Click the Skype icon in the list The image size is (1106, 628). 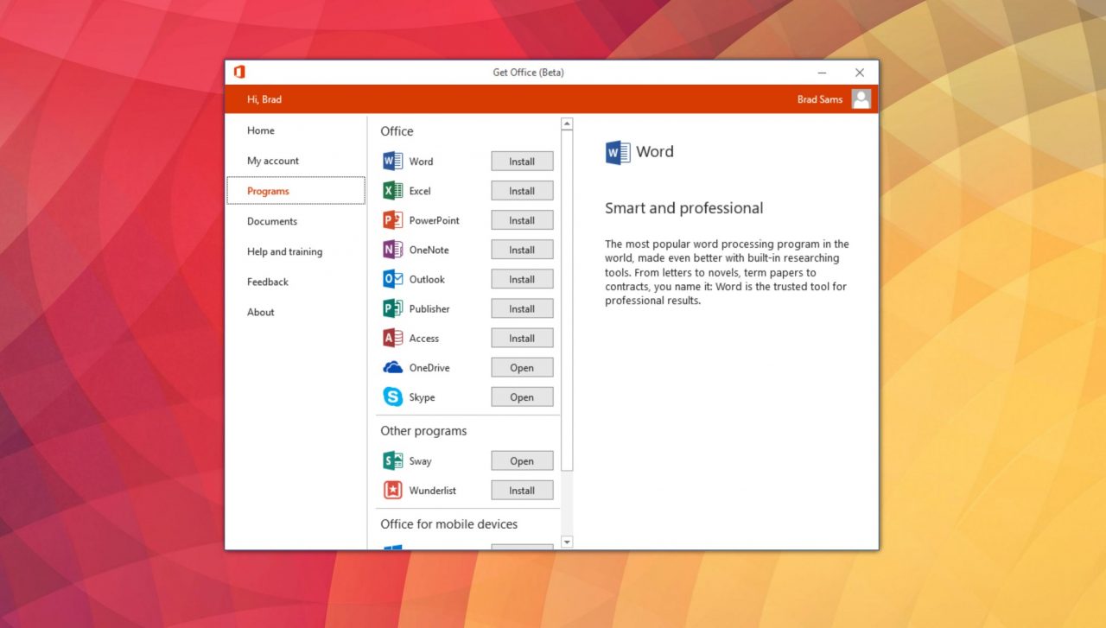tap(393, 396)
